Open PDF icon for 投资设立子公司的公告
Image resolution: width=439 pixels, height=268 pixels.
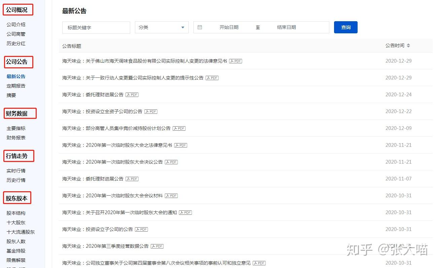click(x=141, y=229)
